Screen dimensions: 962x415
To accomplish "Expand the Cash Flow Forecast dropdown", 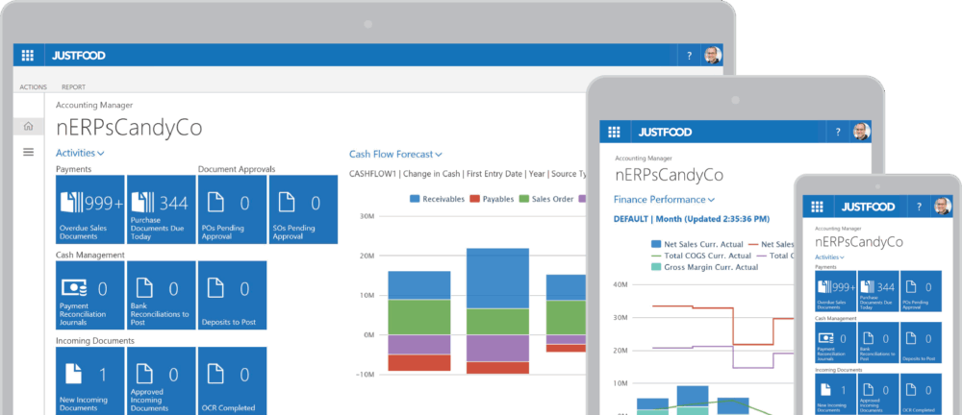I will (395, 154).
